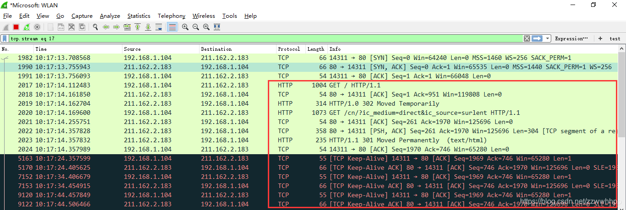This screenshot has width=626, height=210.
Task: Click the Find packet magnifier icon
Action: (95, 27)
